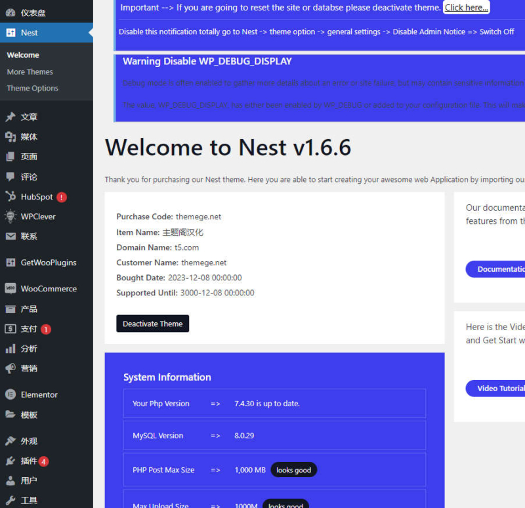Open the GetWooPlugins menu label
The width and height of the screenshot is (525, 508).
coord(49,263)
